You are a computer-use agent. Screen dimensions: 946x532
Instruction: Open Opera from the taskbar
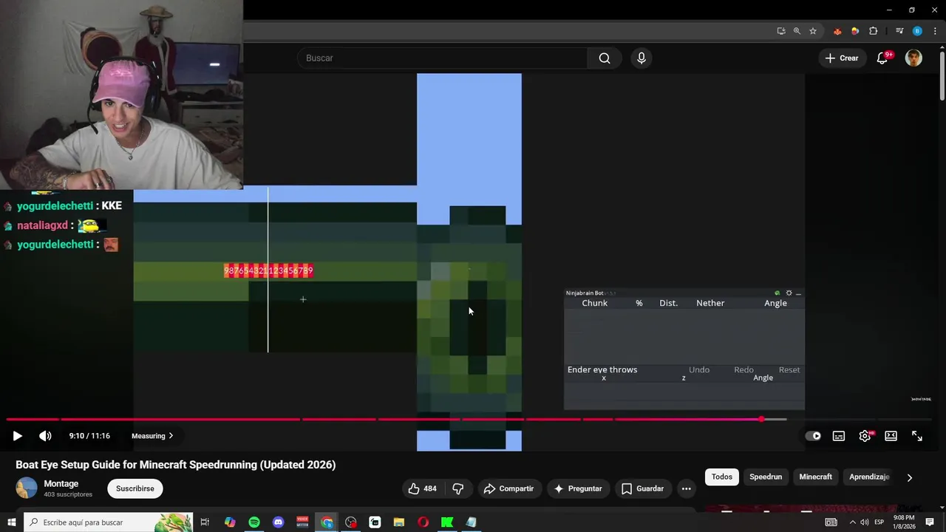pos(423,522)
